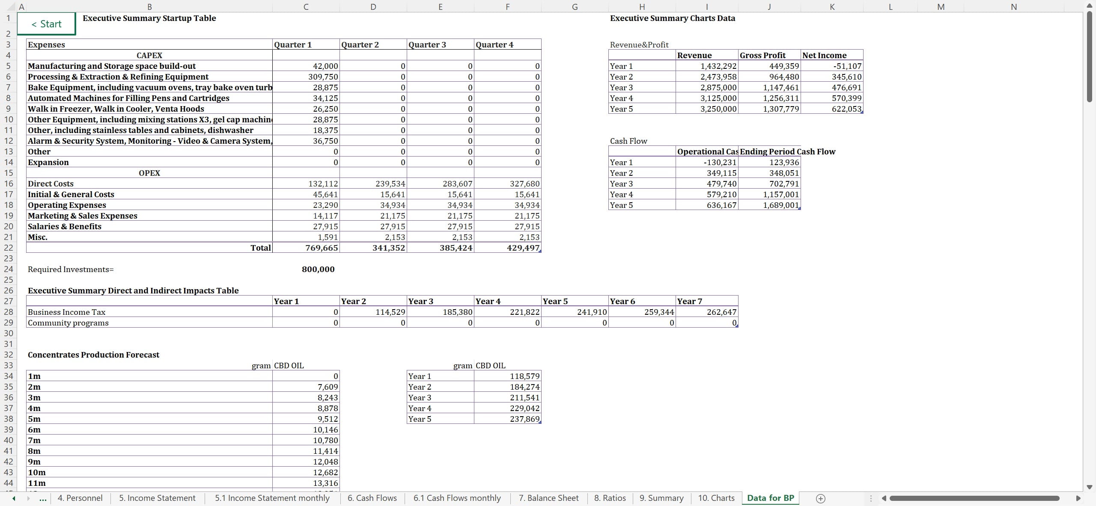Click vertical scrollbar up arrow

pyautogui.click(x=1090, y=6)
